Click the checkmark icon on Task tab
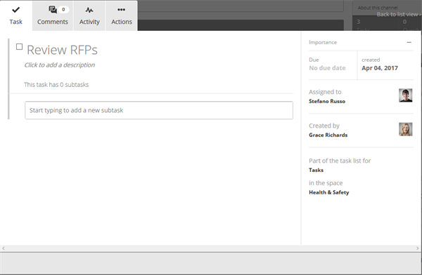Viewport: 422px width, 275px height. (16, 10)
